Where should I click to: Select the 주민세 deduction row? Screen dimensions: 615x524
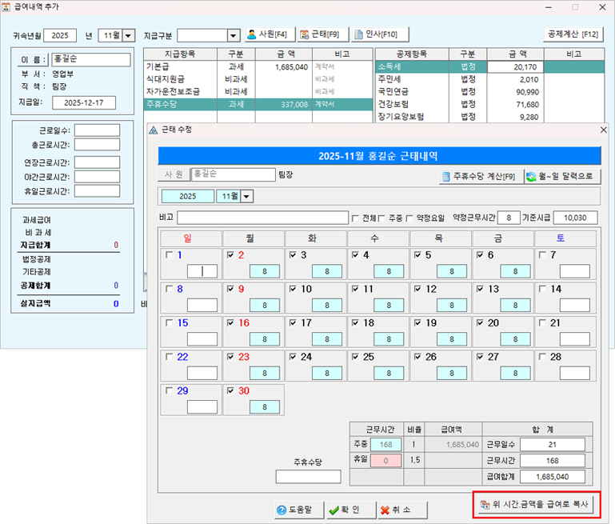pos(489,79)
